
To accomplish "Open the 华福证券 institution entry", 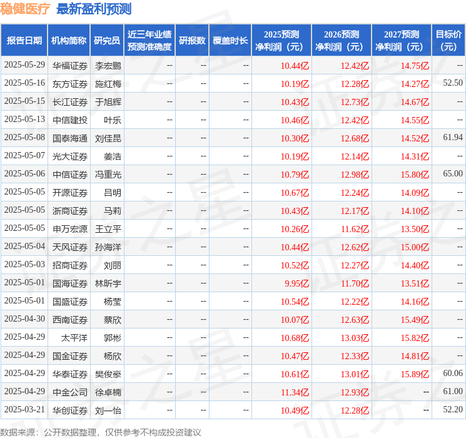I will (69, 65).
